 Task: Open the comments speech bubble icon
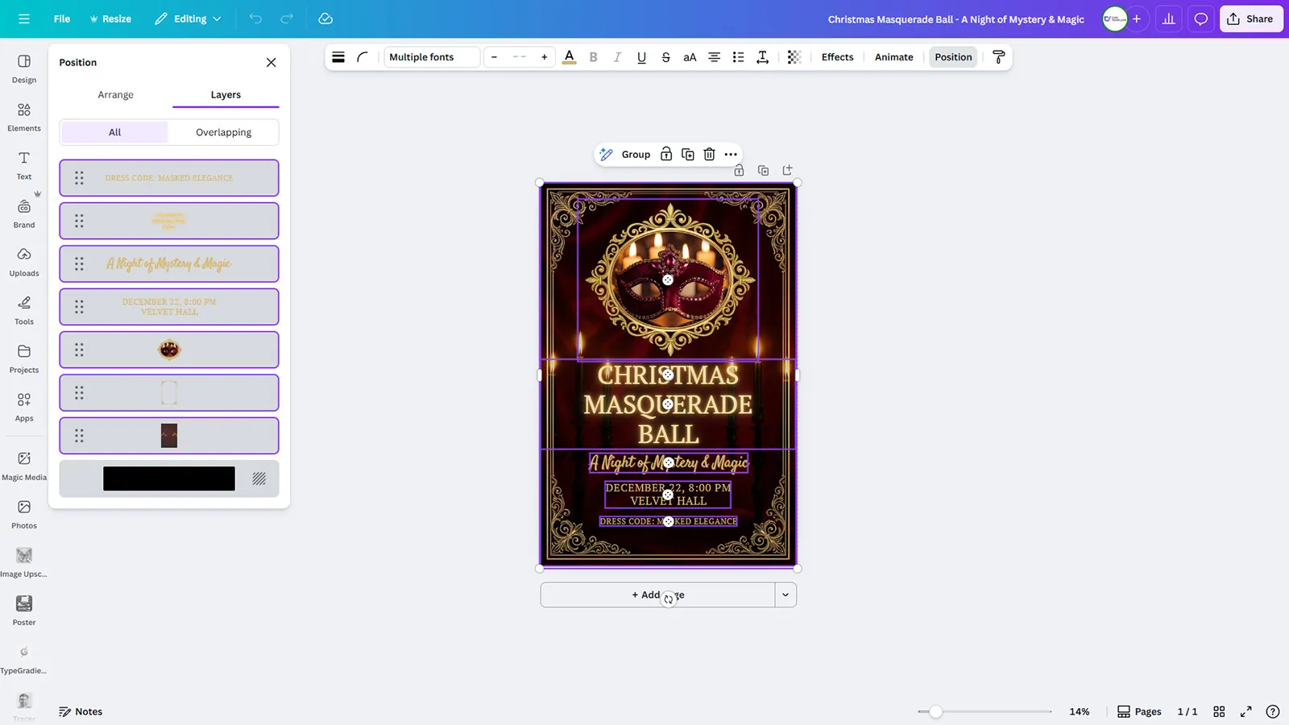[1200, 19]
